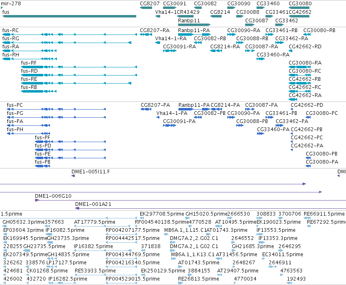Click the Ranbp11 gene arrow glyph
The height and width of the screenshot is (285, 346).
pyautogui.click(x=194, y=25)
